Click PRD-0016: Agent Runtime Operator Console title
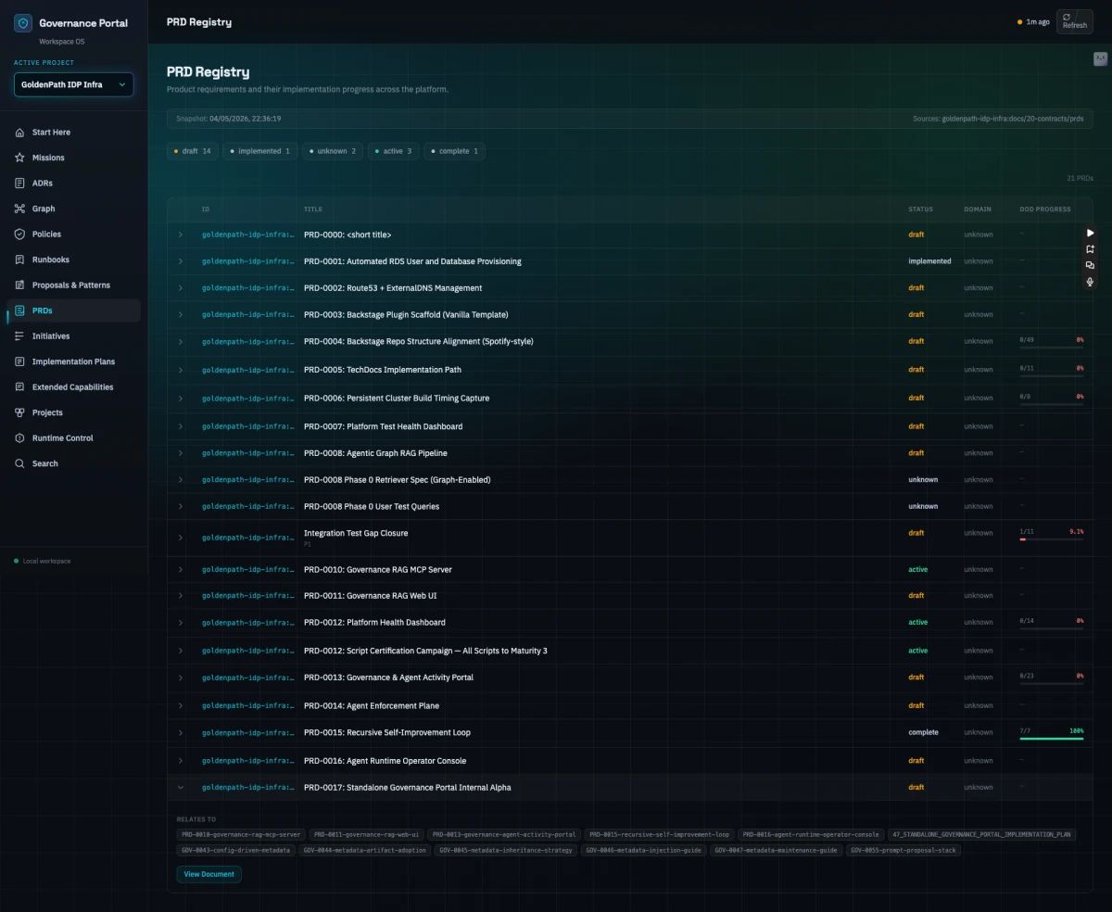The width and height of the screenshot is (1112, 912). [x=385, y=761]
